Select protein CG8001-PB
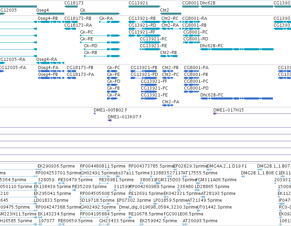 (196, 75)
